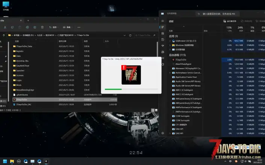Expand the QQBrowser process group
265x165 pixels.
(x=170, y=41)
